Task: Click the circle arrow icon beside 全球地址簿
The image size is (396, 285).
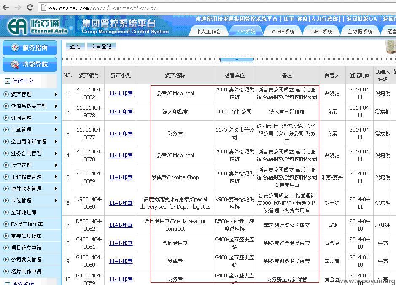Action: [6, 212]
